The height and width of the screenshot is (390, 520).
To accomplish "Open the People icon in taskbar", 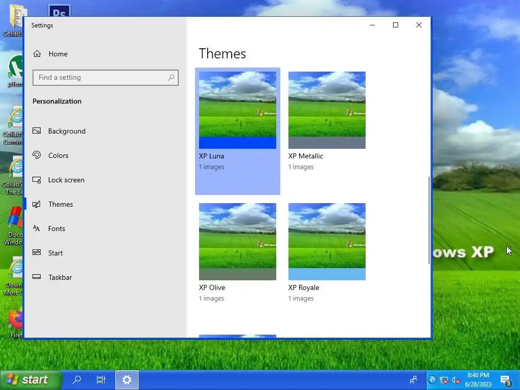I will (413, 380).
